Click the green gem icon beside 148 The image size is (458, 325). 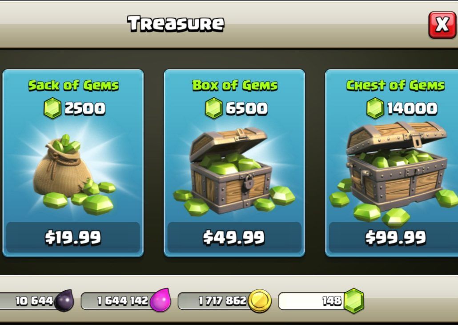click(354, 301)
